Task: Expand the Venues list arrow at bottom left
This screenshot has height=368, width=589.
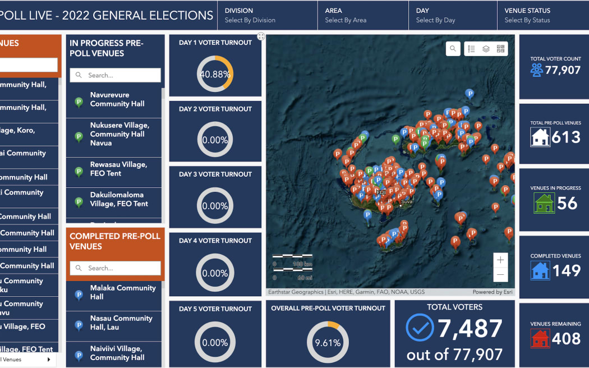Action: click(x=48, y=360)
